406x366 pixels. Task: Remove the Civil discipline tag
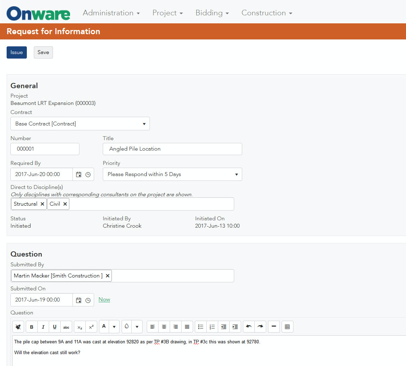click(x=65, y=204)
